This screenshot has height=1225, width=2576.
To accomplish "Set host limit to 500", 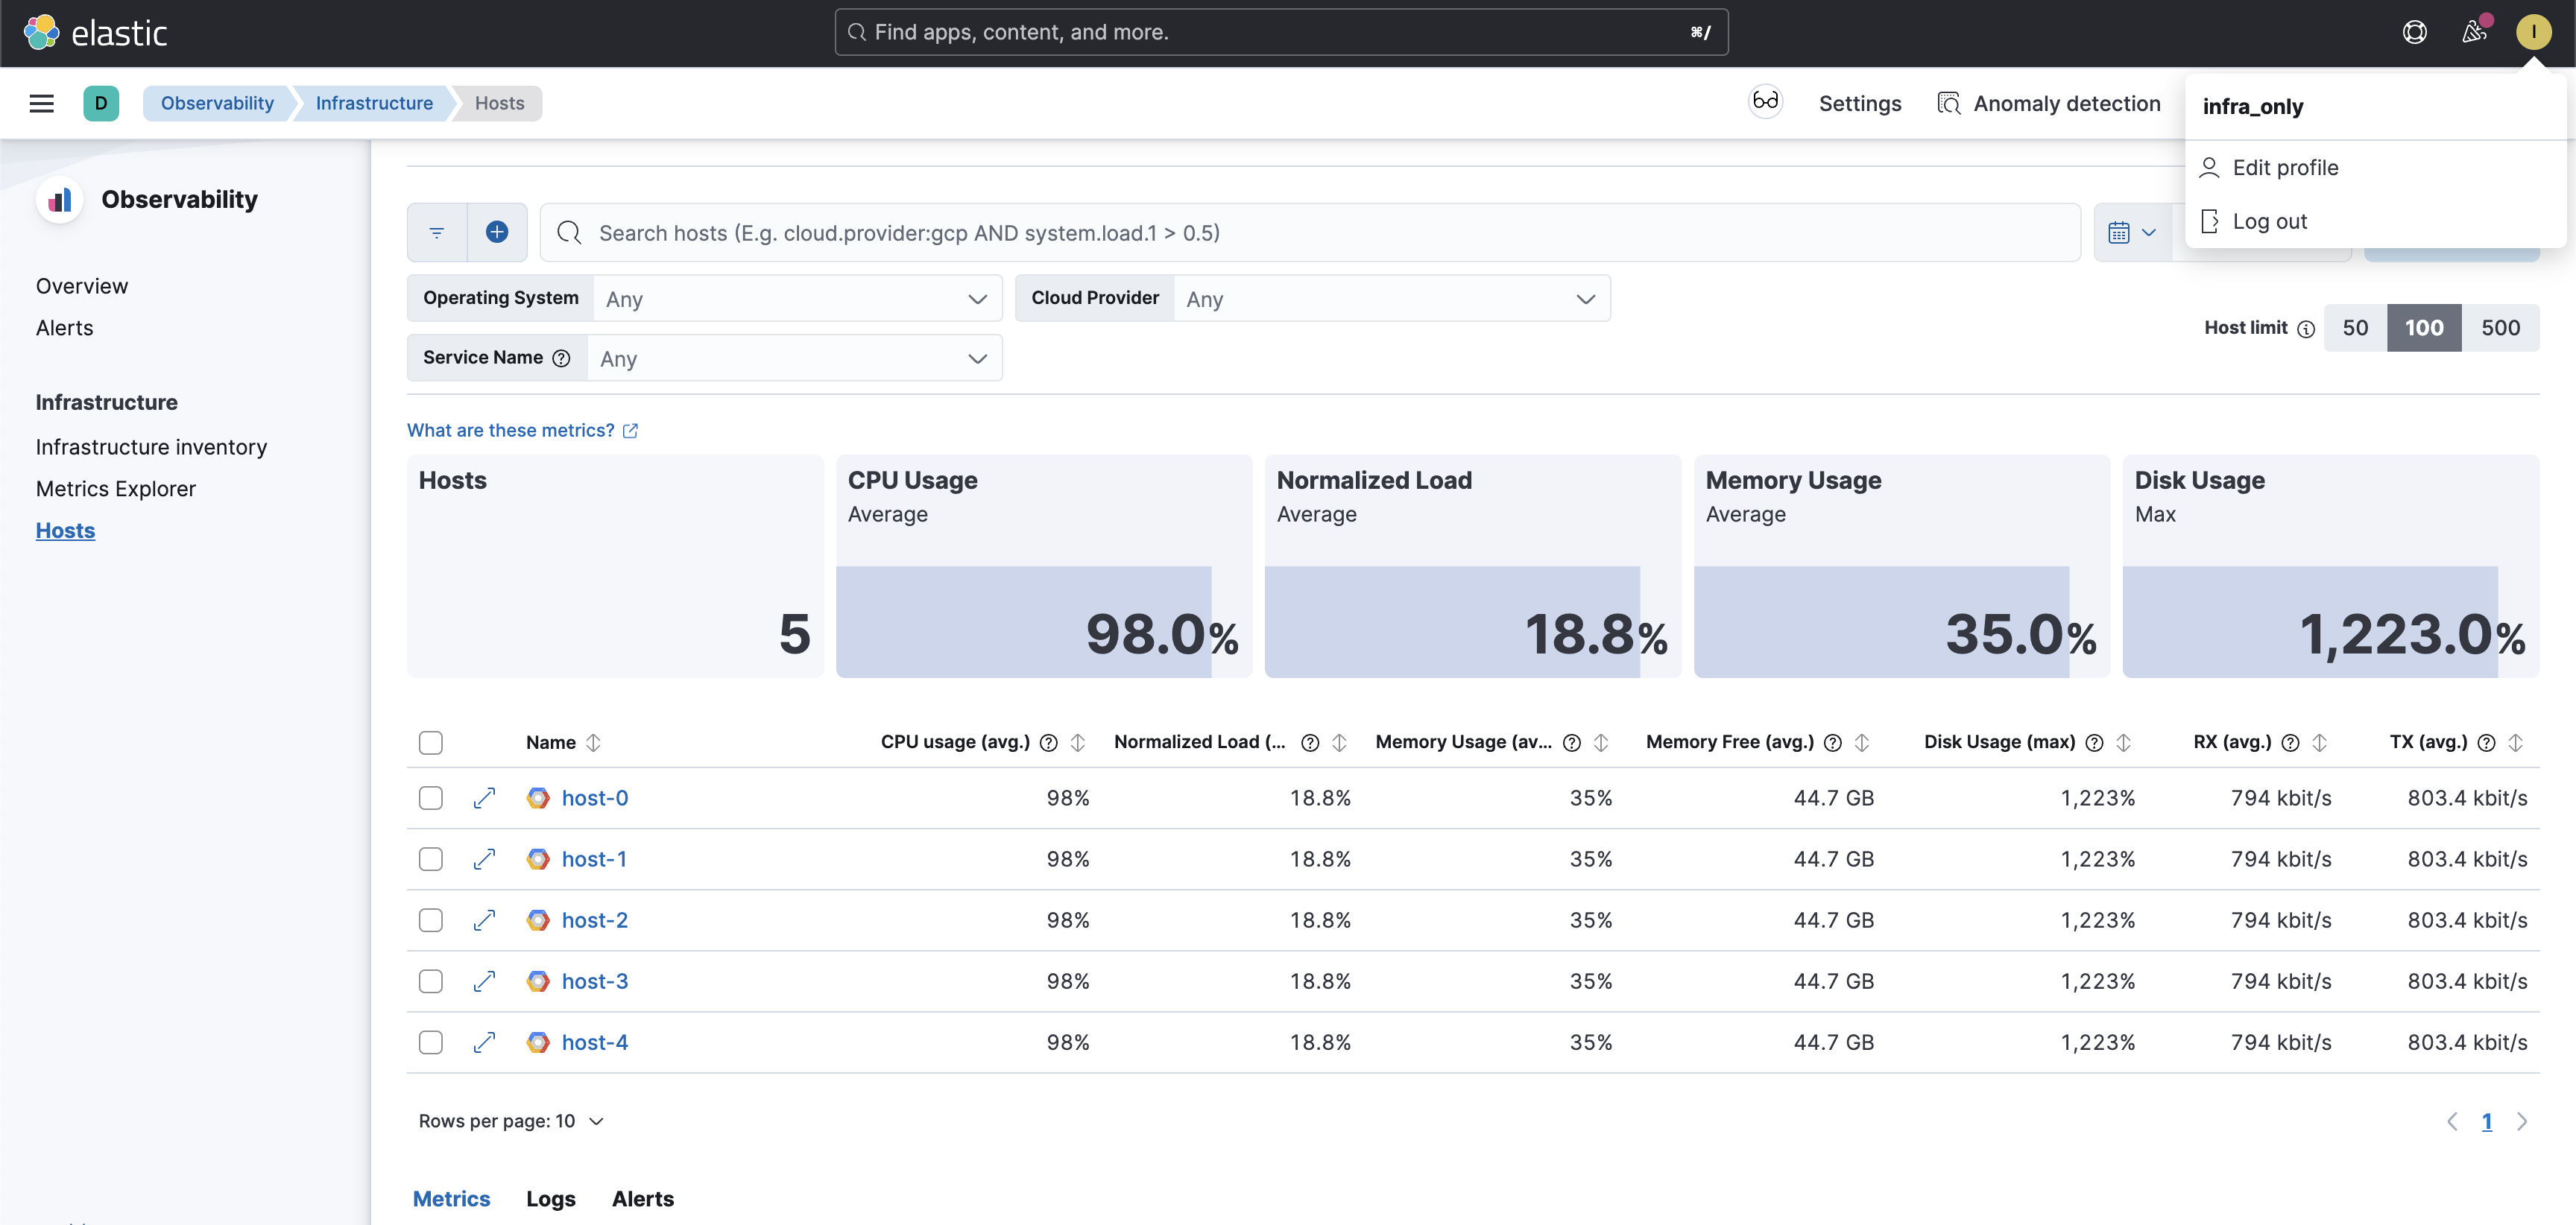I will pos(2500,328).
